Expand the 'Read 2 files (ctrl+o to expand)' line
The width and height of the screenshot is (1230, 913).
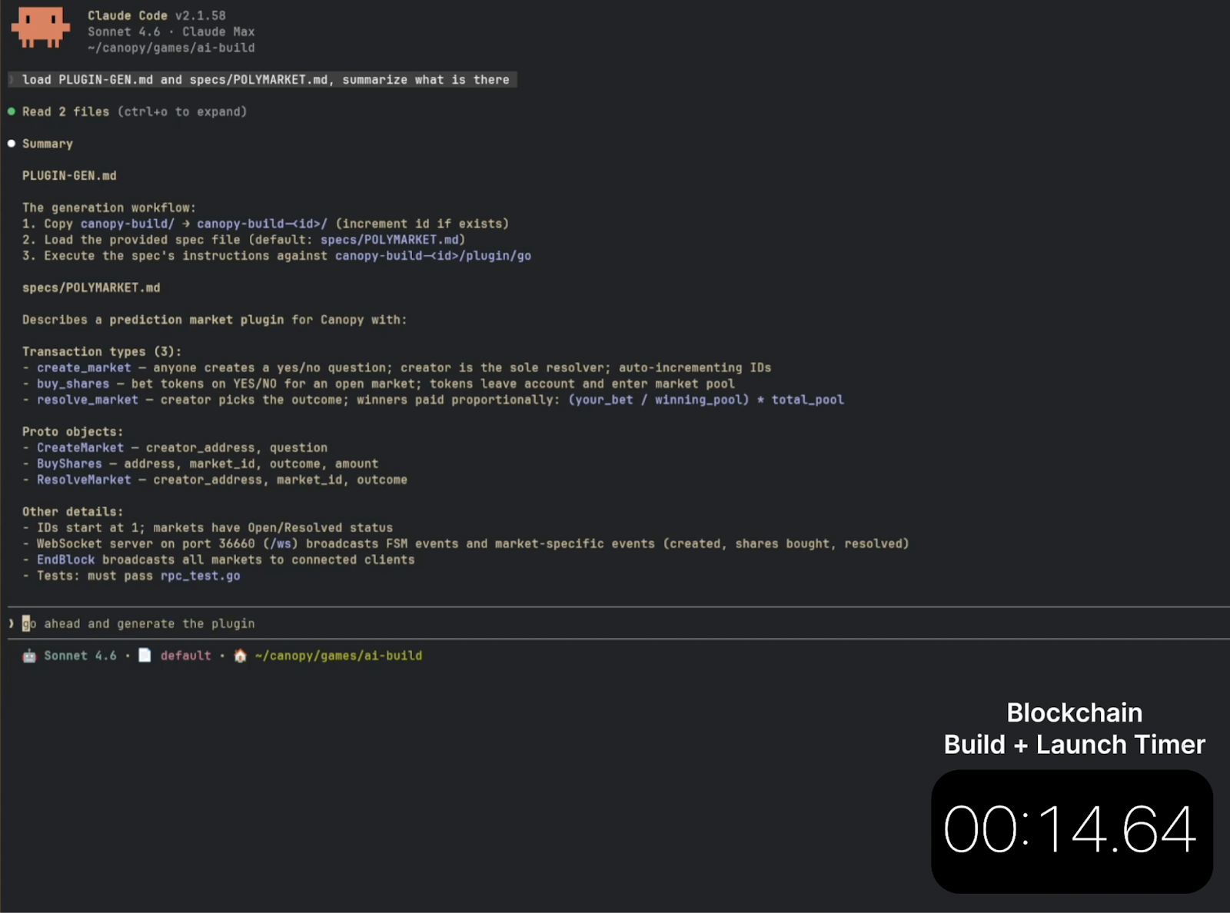[x=135, y=111]
